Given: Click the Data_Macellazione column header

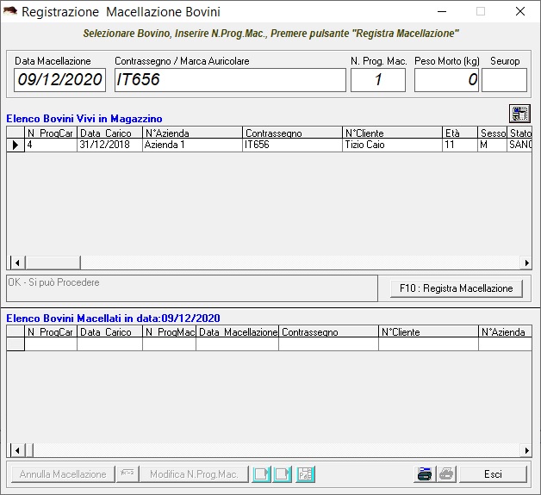Looking at the screenshot, I should (238, 332).
